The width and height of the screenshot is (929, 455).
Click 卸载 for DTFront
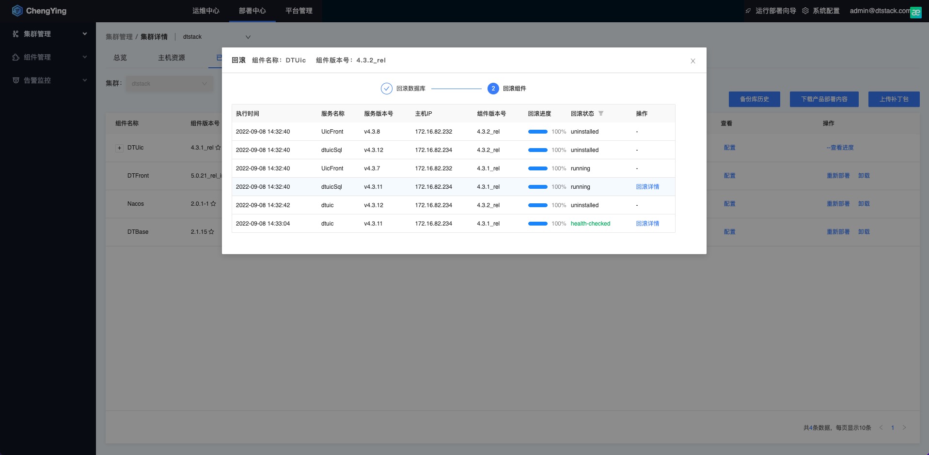[x=864, y=176]
